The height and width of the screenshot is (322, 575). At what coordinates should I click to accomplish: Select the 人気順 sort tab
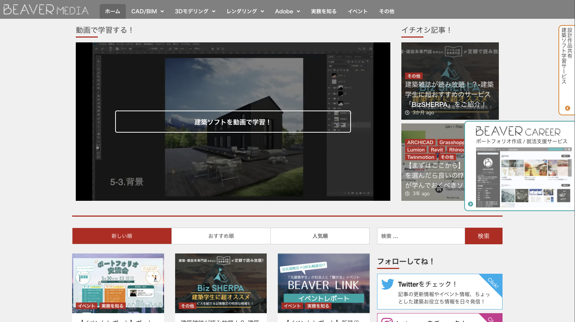320,236
